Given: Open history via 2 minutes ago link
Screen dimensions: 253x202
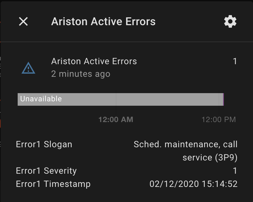Looking at the screenshot, I should click(81, 74).
